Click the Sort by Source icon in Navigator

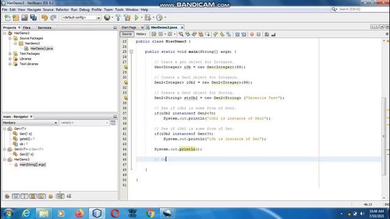tap(69, 196)
